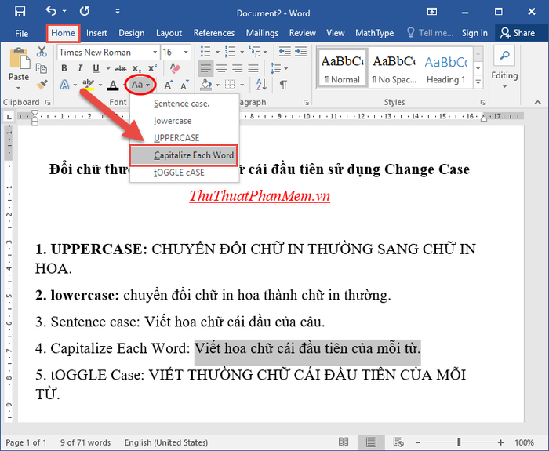The image size is (549, 451).
Task: Click the Share button
Action: click(518, 33)
